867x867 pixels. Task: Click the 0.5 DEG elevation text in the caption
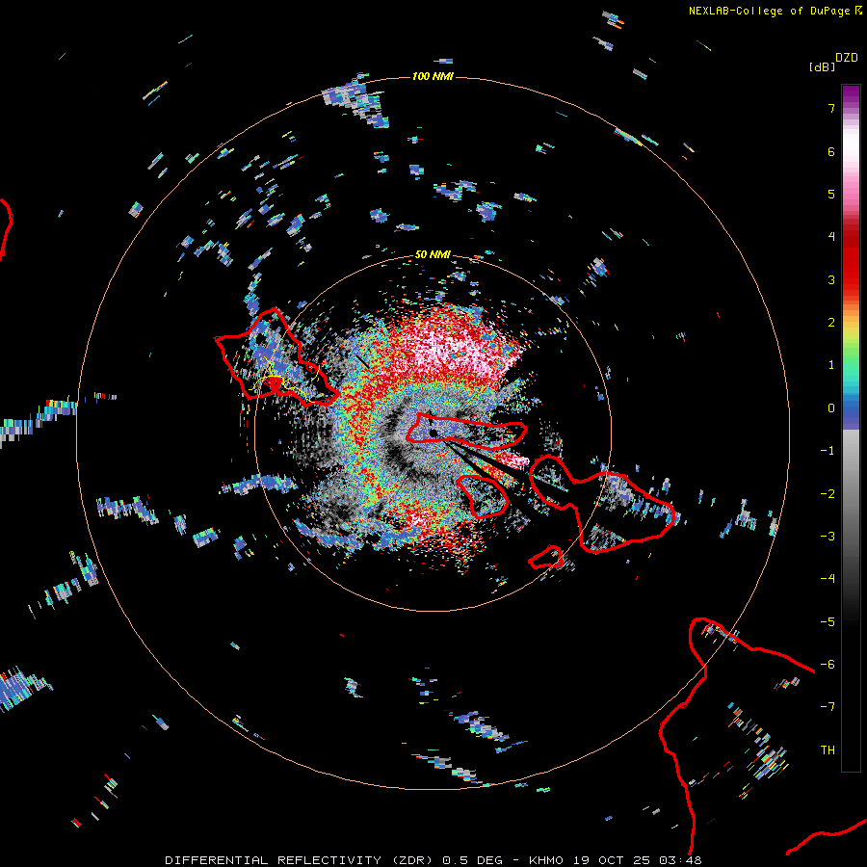coord(473,860)
